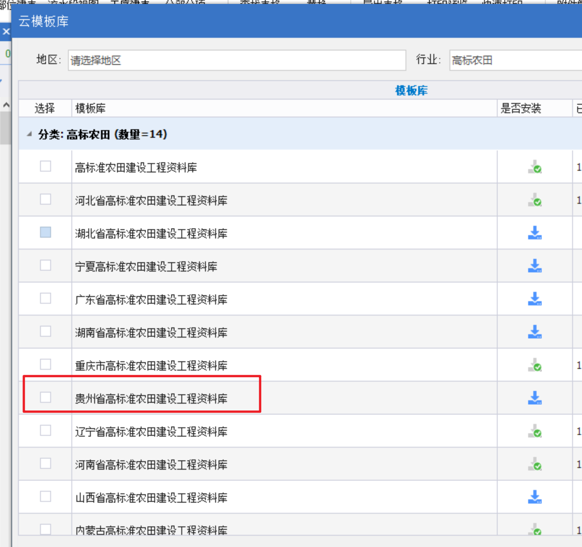Click download icon for 湖南省高标准农田建设工程资料库
Viewport: 582px width, 547px height.
click(535, 332)
